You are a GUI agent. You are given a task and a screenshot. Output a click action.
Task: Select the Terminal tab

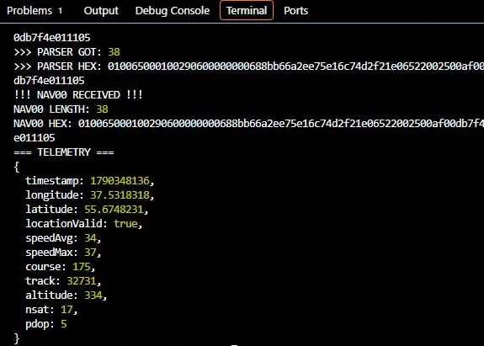pyautogui.click(x=247, y=10)
